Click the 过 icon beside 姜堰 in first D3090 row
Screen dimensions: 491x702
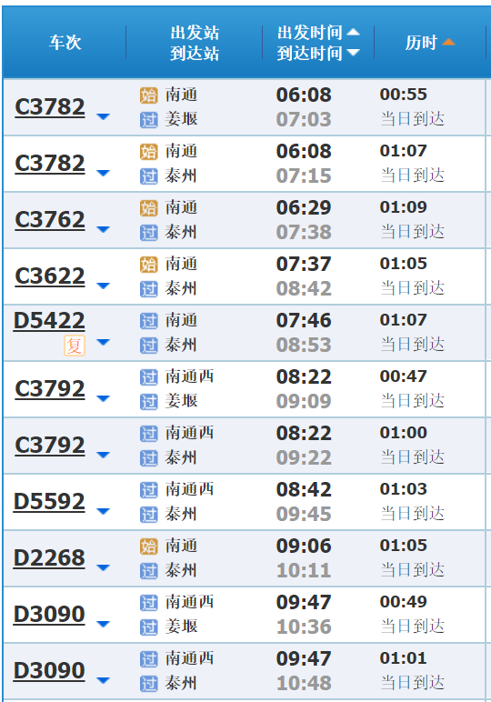tap(148, 627)
